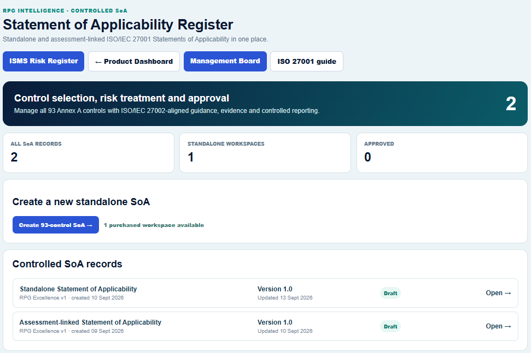Open the Management Board
531x353 pixels.
(x=225, y=61)
